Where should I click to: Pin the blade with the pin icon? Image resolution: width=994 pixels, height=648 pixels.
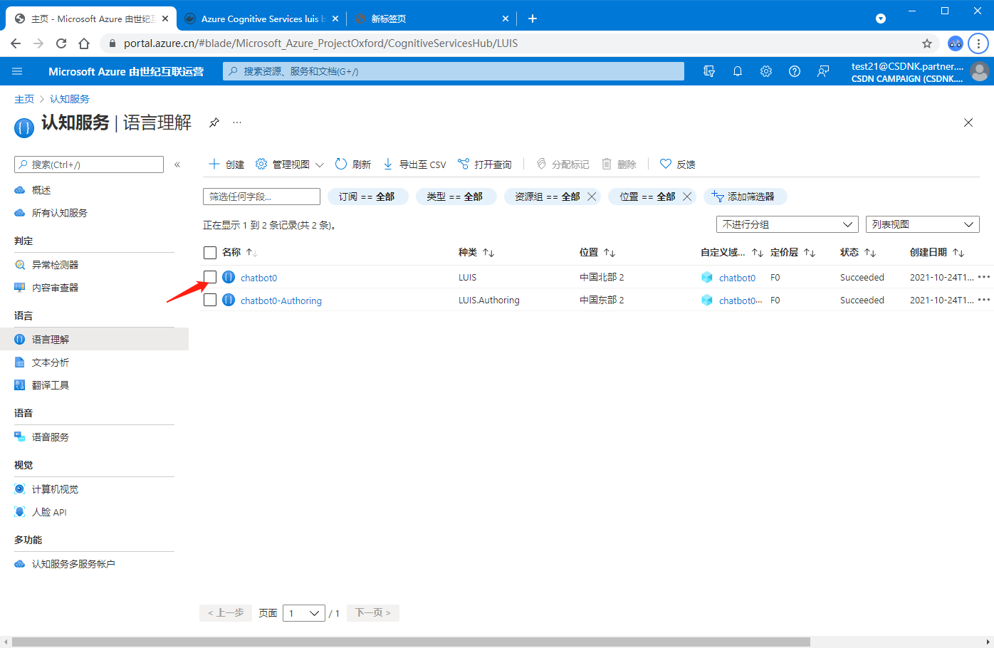tap(214, 122)
